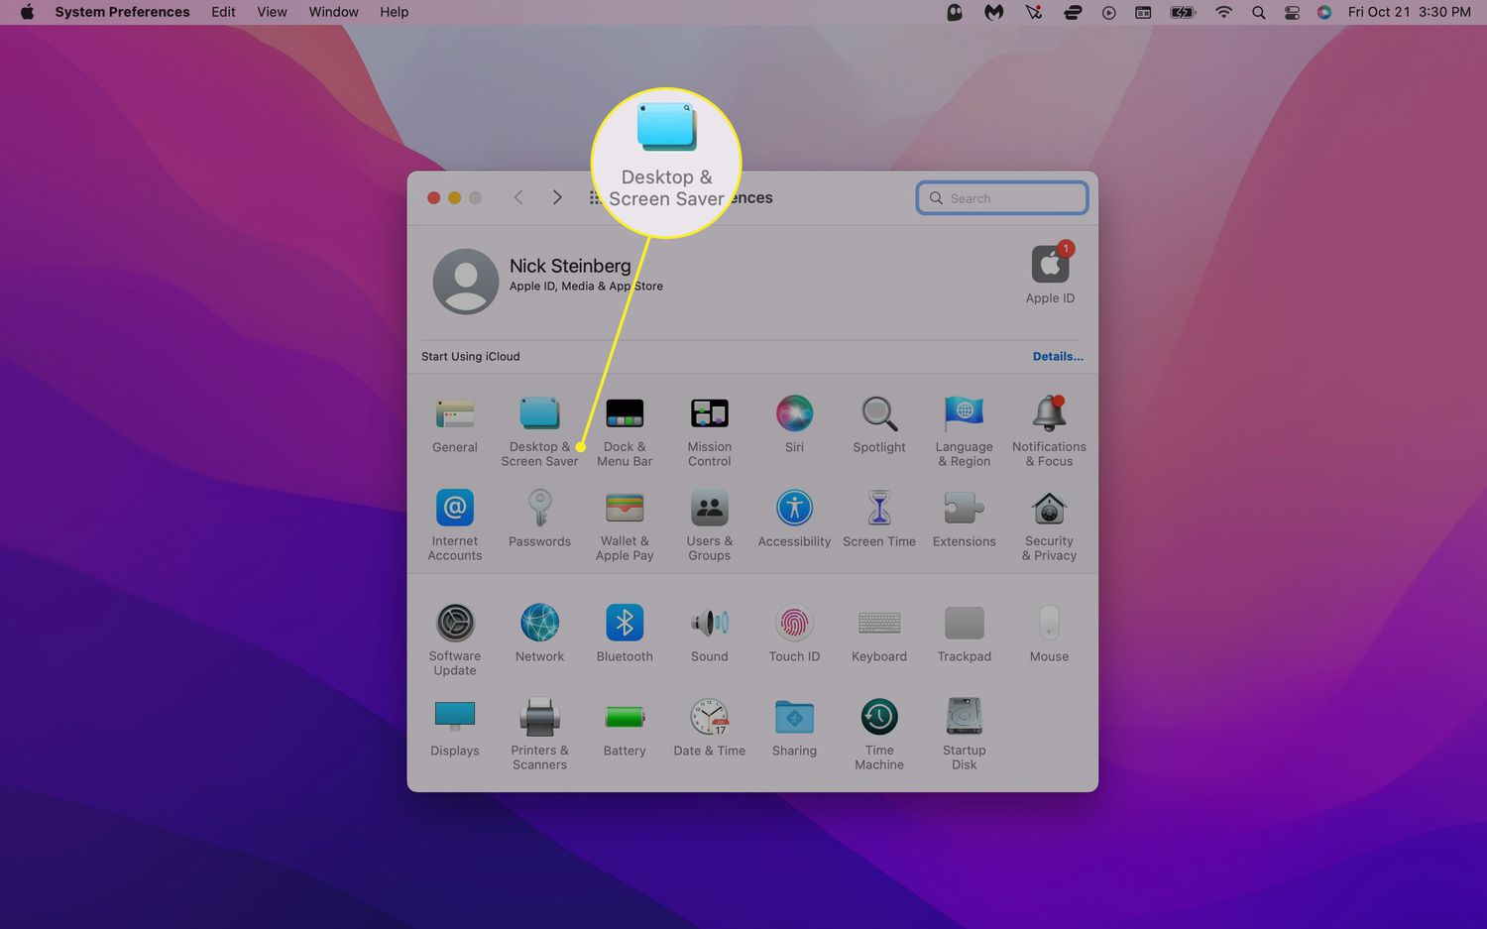Open Mouse preferences

1049,634
